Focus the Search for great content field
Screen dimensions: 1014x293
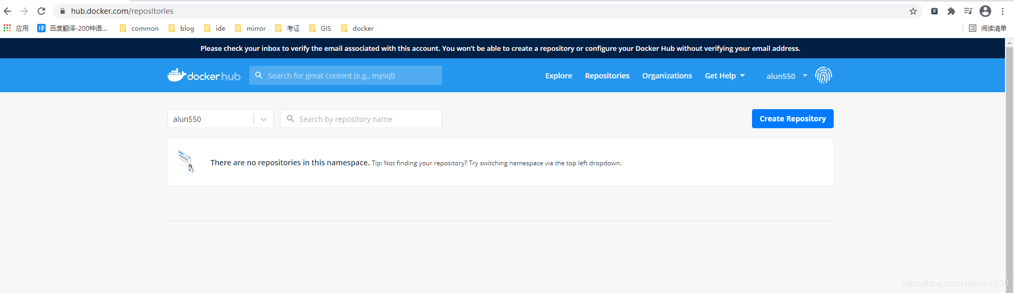pyautogui.click(x=346, y=75)
